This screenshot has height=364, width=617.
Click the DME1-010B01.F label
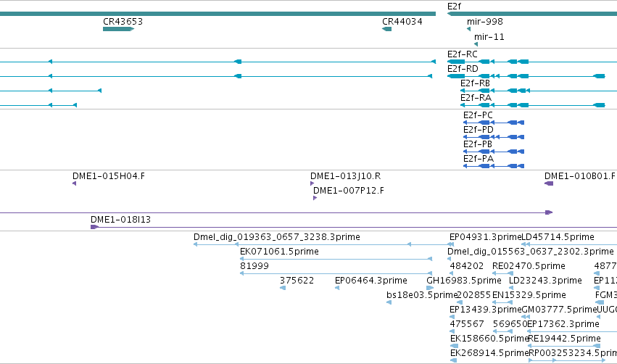coord(580,176)
